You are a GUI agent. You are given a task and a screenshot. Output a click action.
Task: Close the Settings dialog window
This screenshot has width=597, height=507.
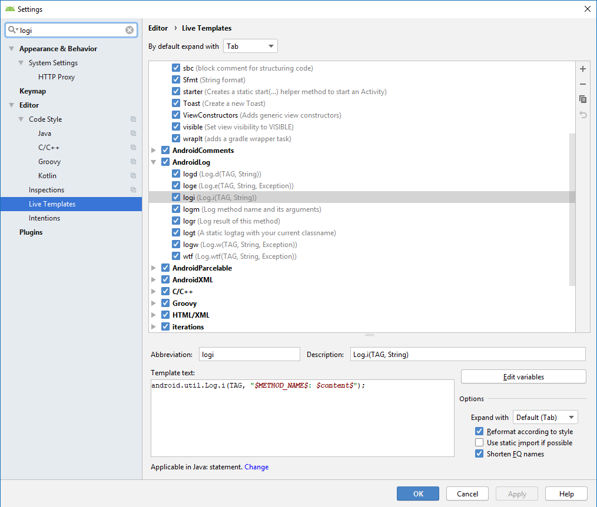(x=588, y=9)
